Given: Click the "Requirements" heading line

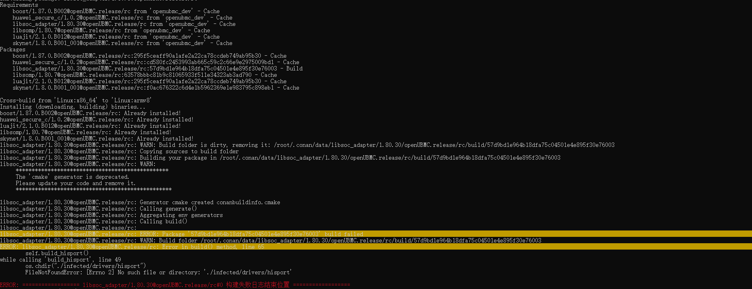Looking at the screenshot, I should pyautogui.click(x=19, y=5).
